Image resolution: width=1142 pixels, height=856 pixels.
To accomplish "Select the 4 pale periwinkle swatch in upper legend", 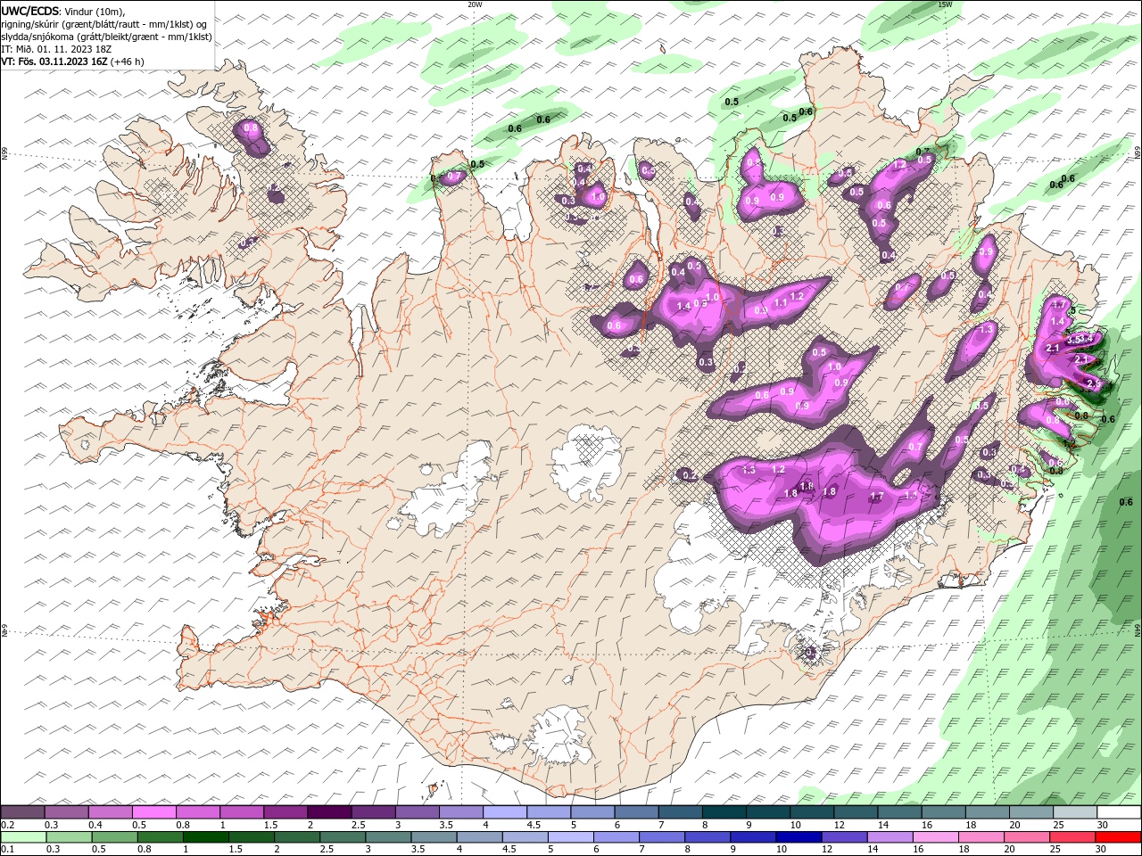I will coord(504,812).
